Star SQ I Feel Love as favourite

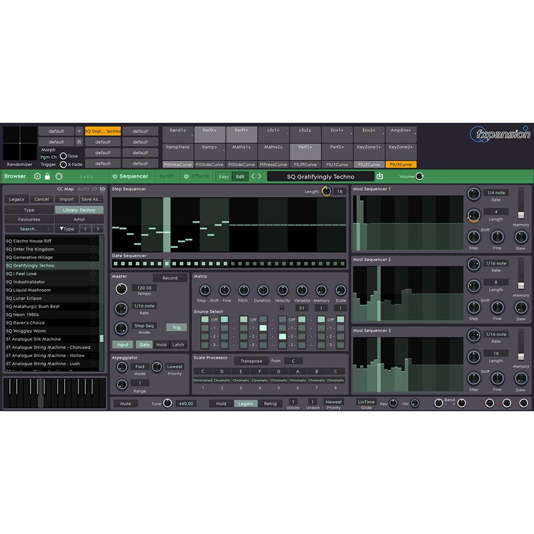pos(92,273)
